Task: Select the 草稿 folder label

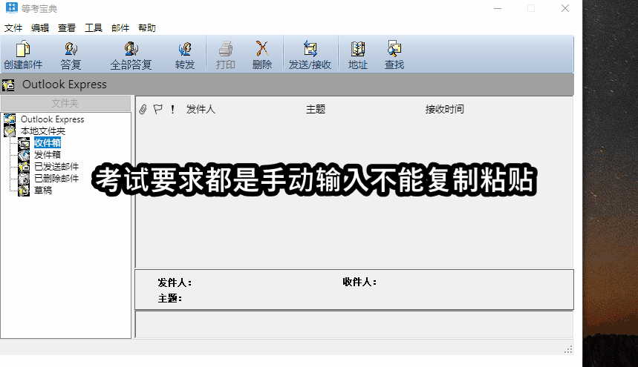Action: tap(43, 190)
